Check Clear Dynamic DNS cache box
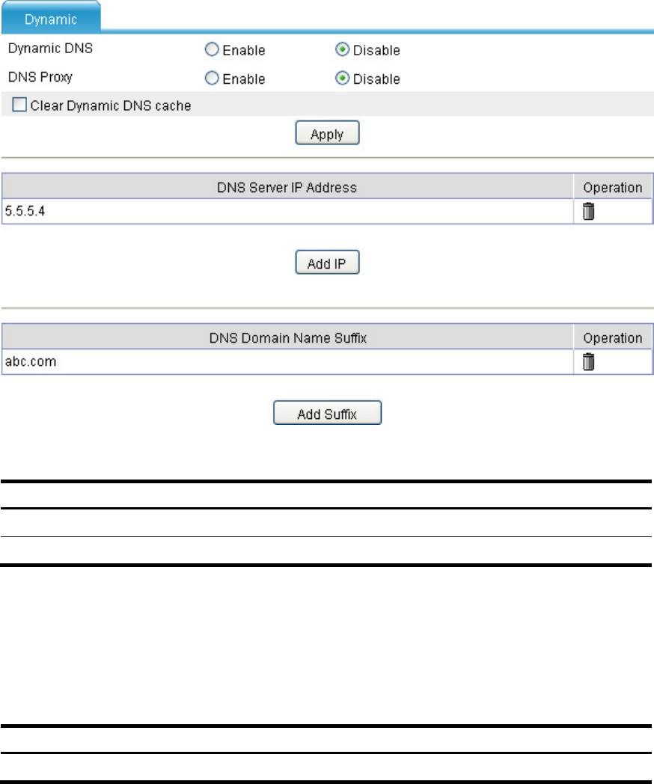The width and height of the screenshot is (654, 784). 19,105
